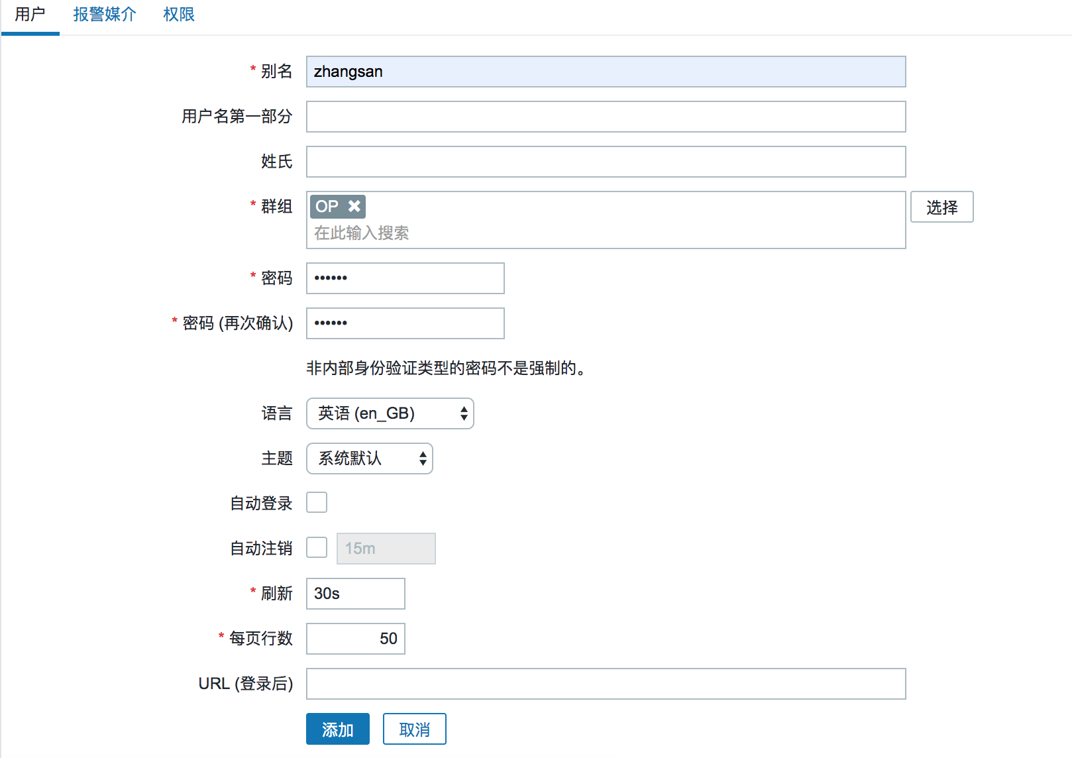
Task: Remove the OP group tag
Action: 354,206
